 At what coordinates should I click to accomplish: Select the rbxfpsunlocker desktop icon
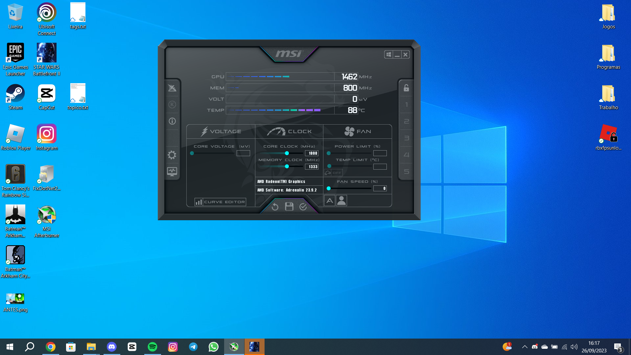(x=608, y=138)
